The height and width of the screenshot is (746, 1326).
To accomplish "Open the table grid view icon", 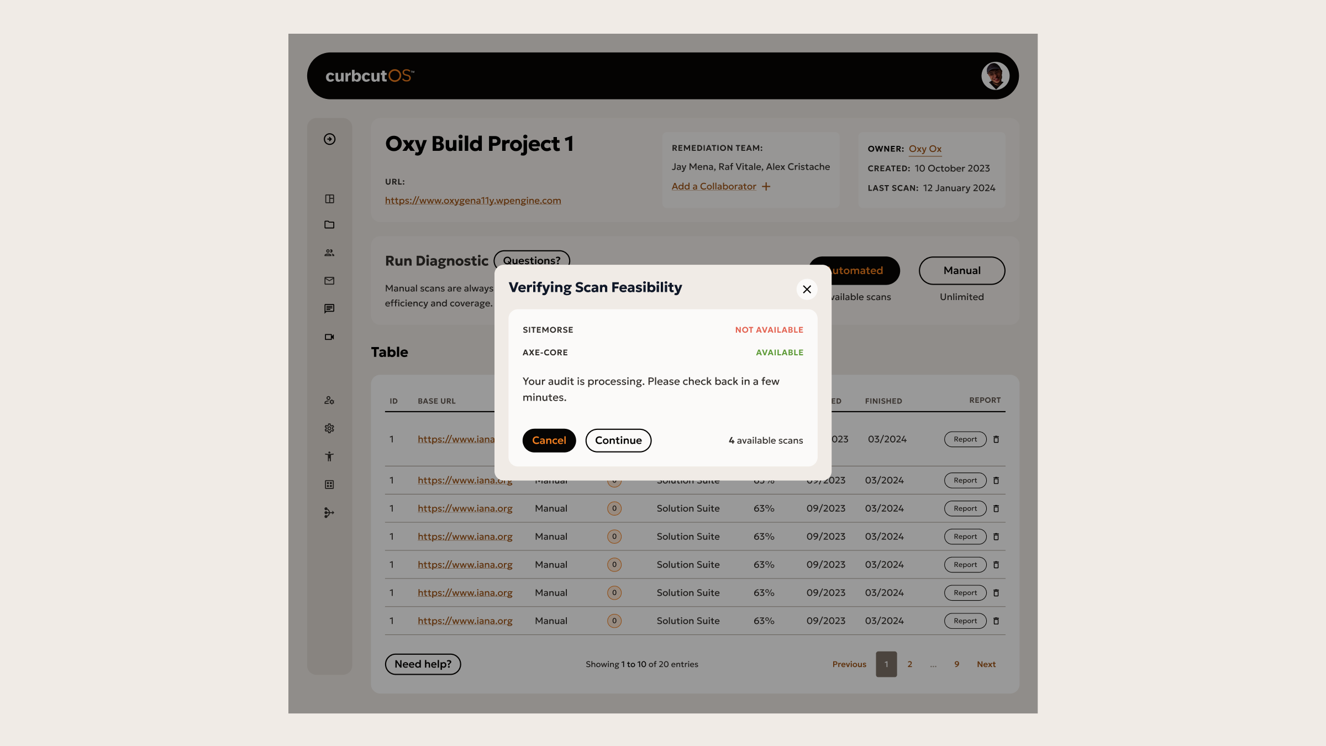I will [330, 484].
